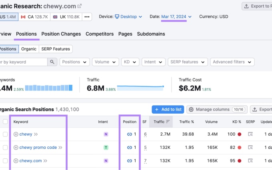Screen dimensions: 272x170
Task: Open the SERP features filter dropdown
Action: [x=188, y=62]
